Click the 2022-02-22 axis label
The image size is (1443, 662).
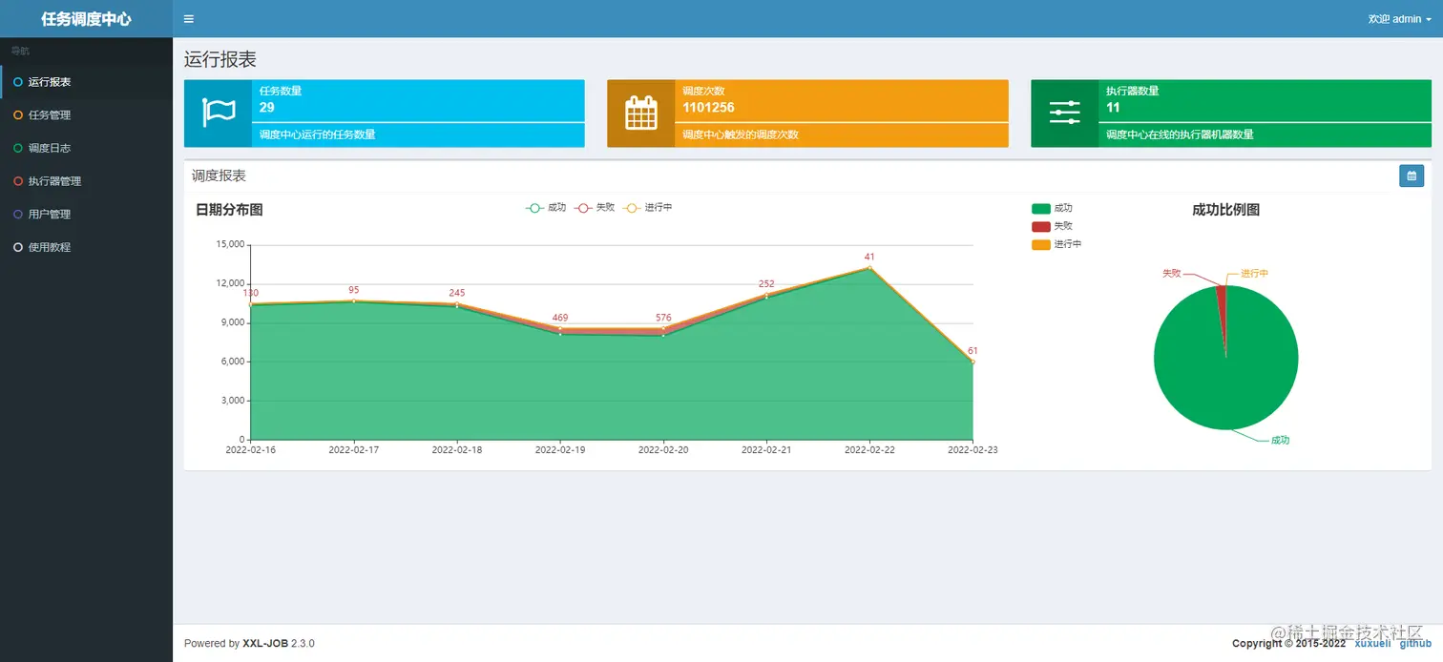pyautogui.click(x=869, y=449)
